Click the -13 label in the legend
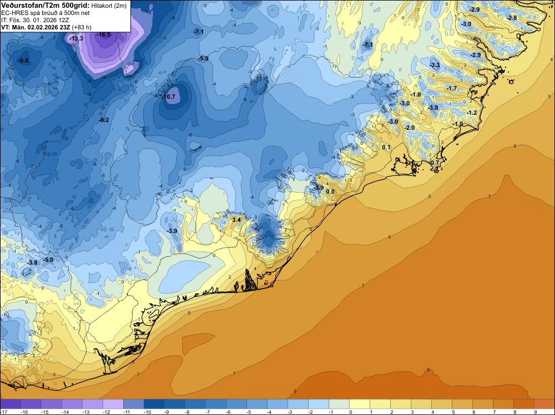Image resolution: width=555 pixels, height=415 pixels. coord(85,412)
